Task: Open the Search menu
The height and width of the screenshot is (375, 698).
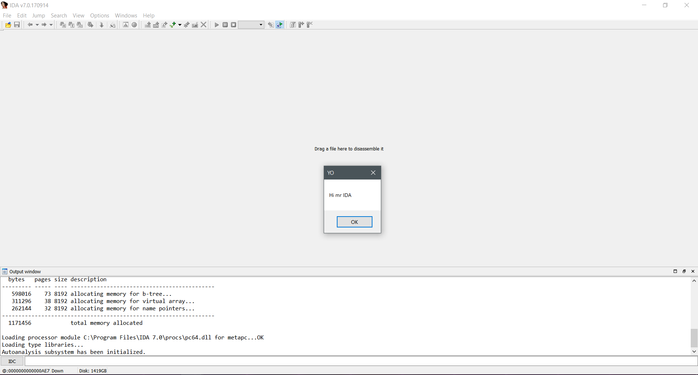Action: coord(59,16)
